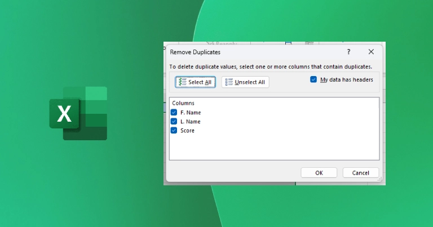Select the L. Name text label

(190, 122)
